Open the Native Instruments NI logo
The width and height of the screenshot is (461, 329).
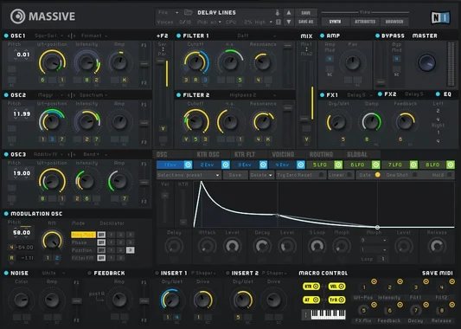pyautogui.click(x=440, y=17)
